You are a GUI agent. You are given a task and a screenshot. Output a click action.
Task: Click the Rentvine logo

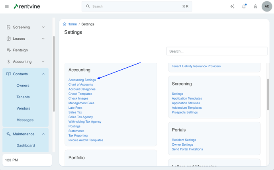27,6
